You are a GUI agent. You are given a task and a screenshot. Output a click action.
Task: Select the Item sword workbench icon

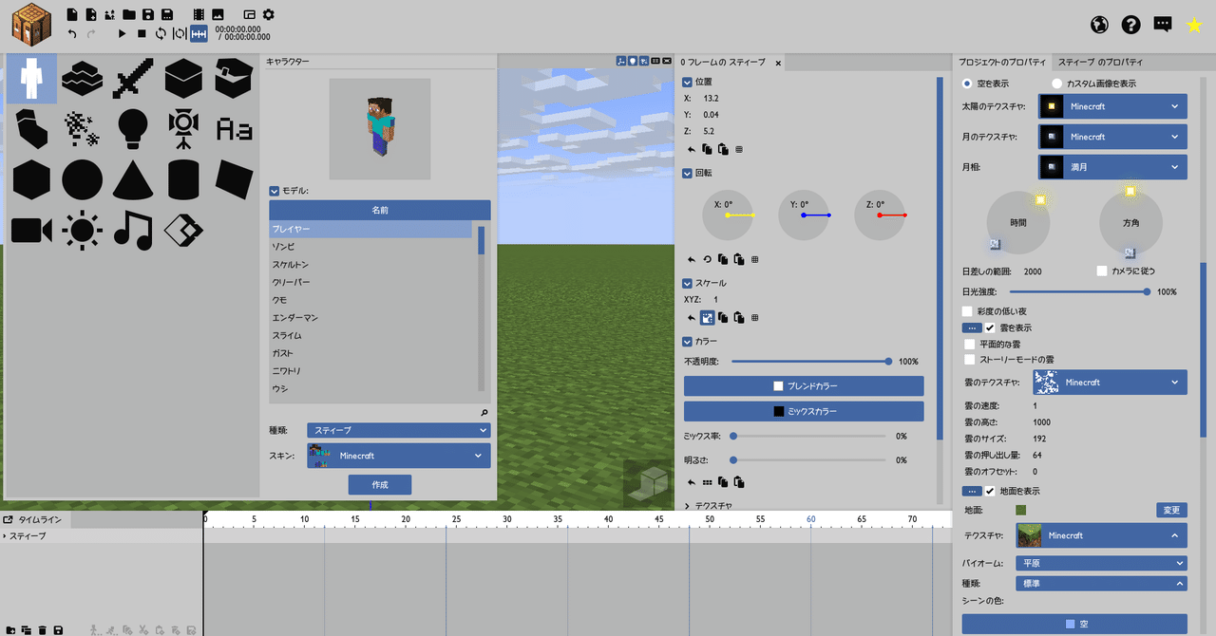click(x=133, y=79)
